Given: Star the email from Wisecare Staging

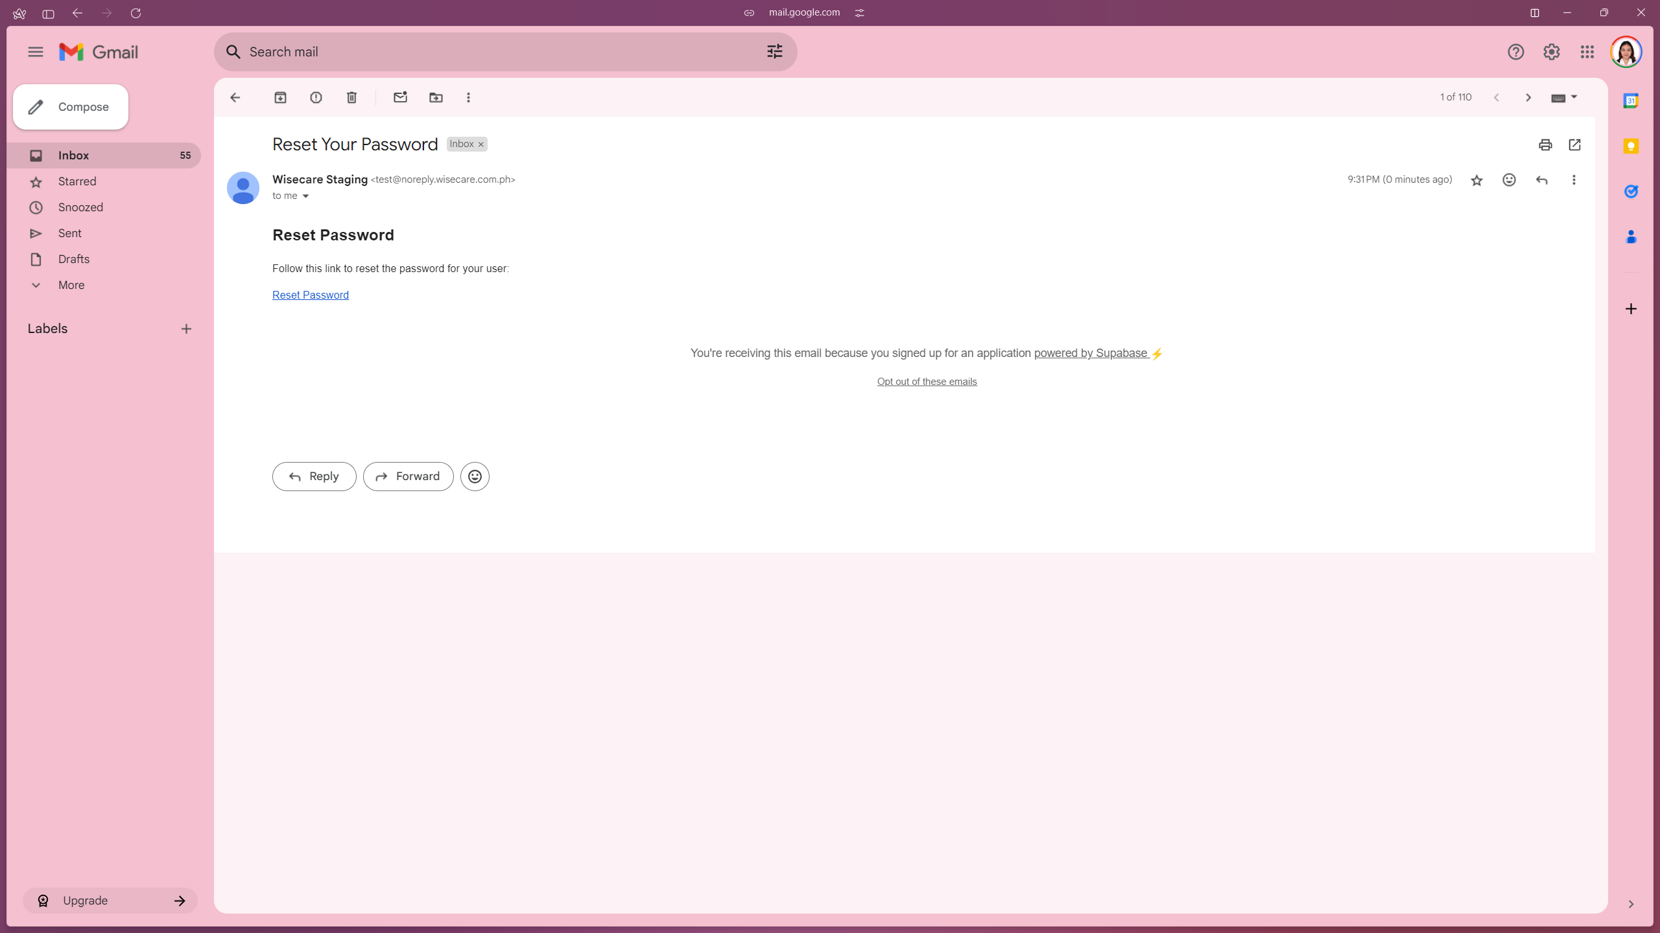Looking at the screenshot, I should [x=1476, y=179].
